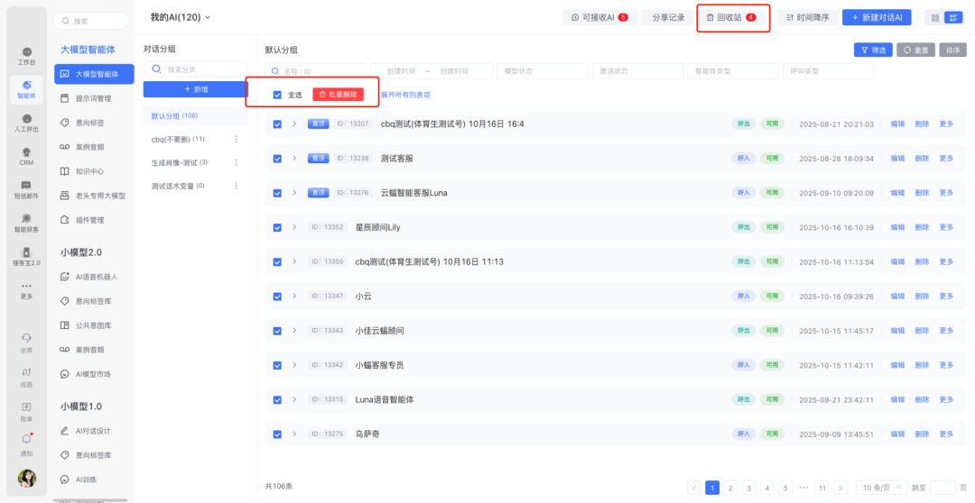Click the user avatar at bottom left
This screenshot has height=503, width=975.
27,478
